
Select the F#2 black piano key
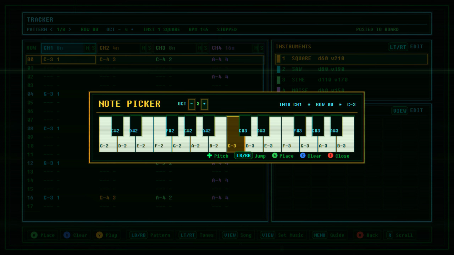[172, 126]
